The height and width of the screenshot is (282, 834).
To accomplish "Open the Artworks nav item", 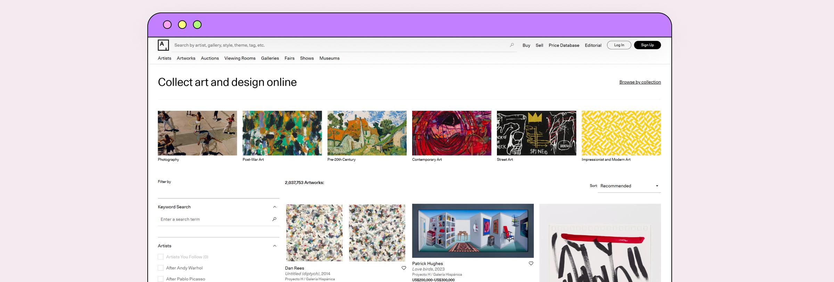I will tap(186, 58).
